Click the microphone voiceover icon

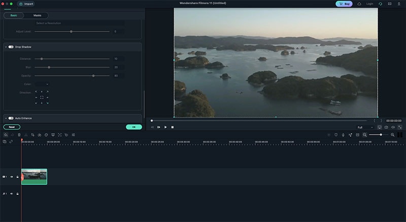(343, 135)
